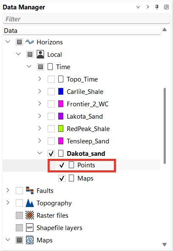173x251 pixels.
Task: Collapse the Dakota_sand tree node
Action: 40,153
